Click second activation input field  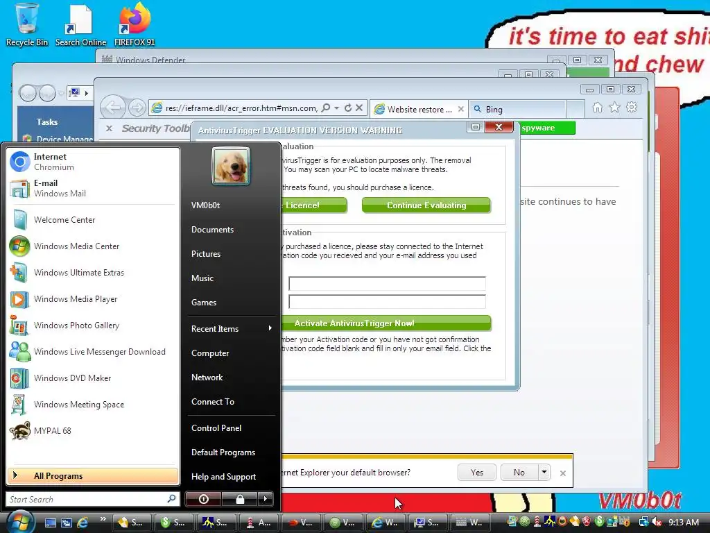click(387, 301)
